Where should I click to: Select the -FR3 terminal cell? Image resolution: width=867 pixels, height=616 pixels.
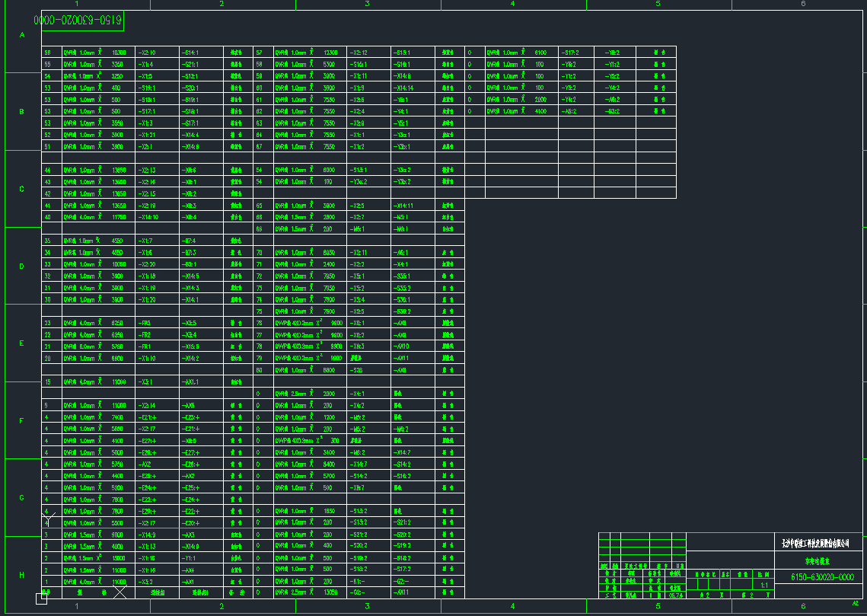[145, 323]
